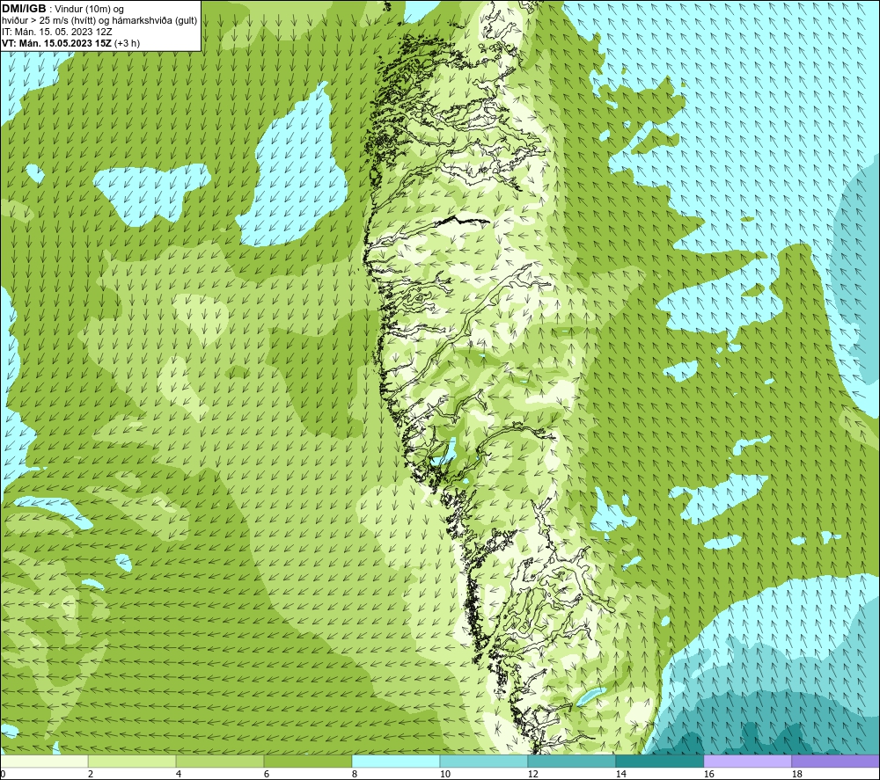
Task: Select the 2–4 m/s light green swatch
Action: (x=132, y=761)
